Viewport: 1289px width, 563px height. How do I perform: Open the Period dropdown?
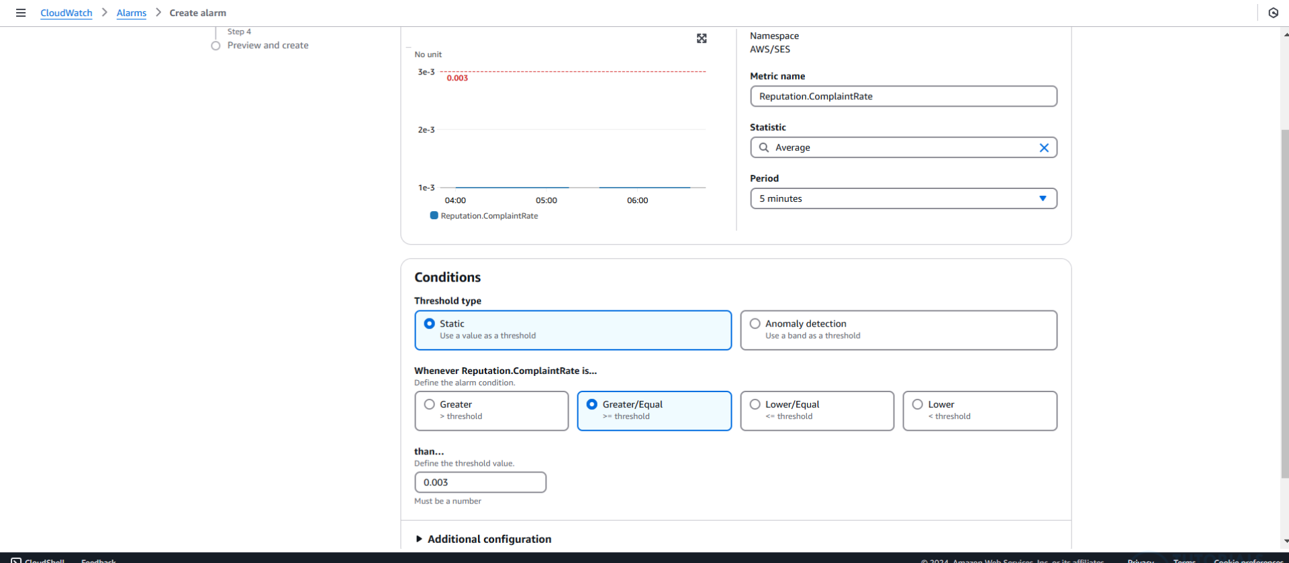pyautogui.click(x=904, y=198)
